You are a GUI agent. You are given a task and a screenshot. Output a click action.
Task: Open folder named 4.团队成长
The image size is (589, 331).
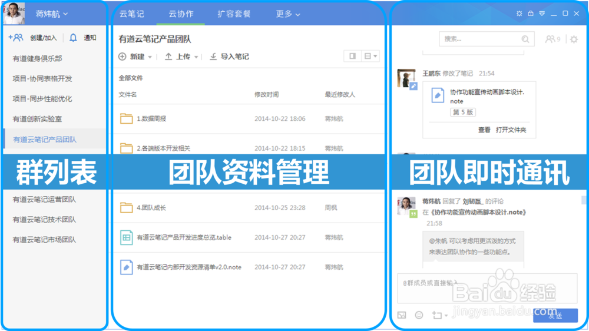[151, 208]
